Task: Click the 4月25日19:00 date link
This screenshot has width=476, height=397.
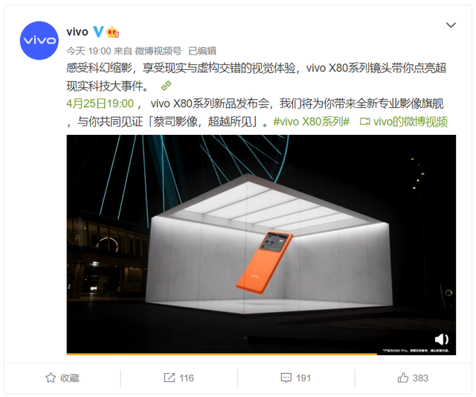Action: [x=100, y=104]
